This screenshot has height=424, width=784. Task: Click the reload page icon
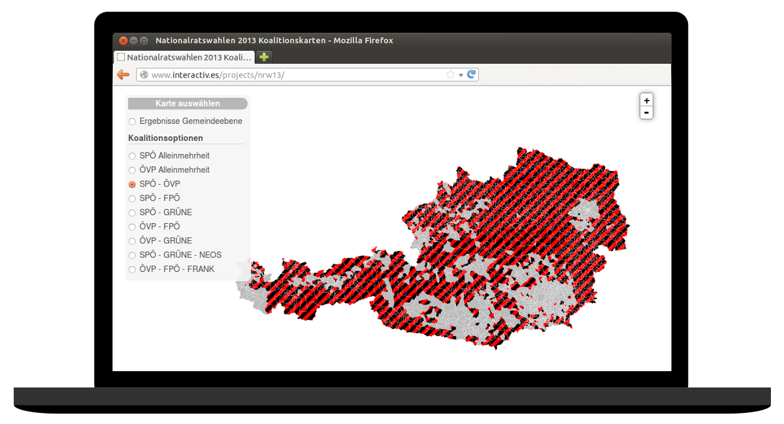472,74
